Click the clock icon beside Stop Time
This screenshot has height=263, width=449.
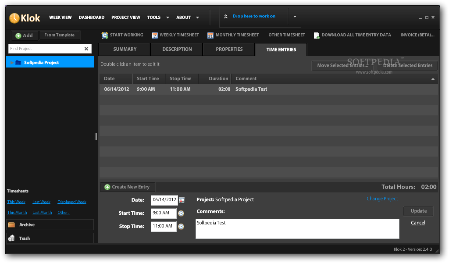pos(181,226)
